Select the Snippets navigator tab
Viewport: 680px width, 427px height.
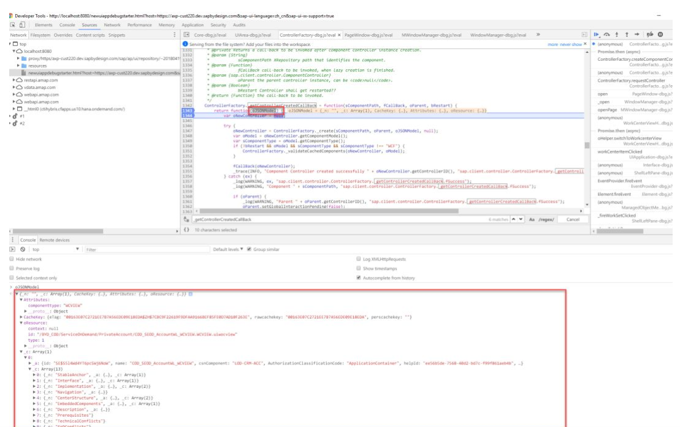(117, 35)
